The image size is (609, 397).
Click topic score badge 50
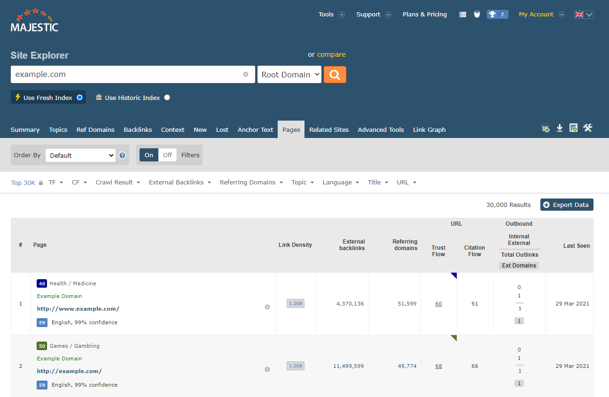tap(42, 346)
